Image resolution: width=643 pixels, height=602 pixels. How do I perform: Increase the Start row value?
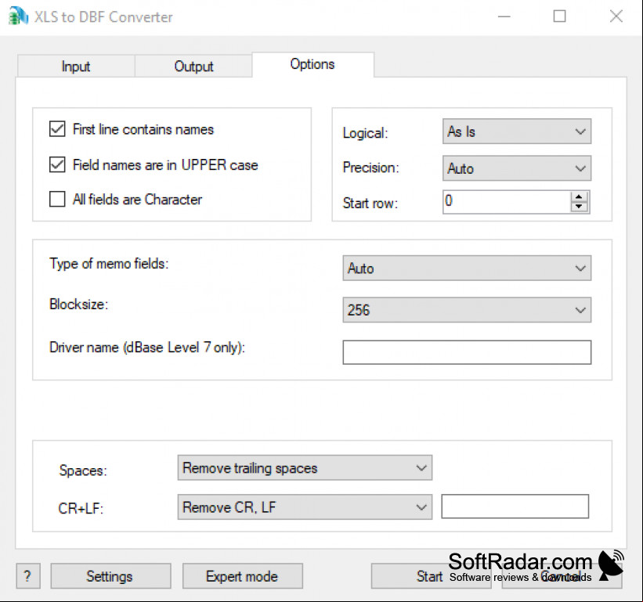pos(579,196)
